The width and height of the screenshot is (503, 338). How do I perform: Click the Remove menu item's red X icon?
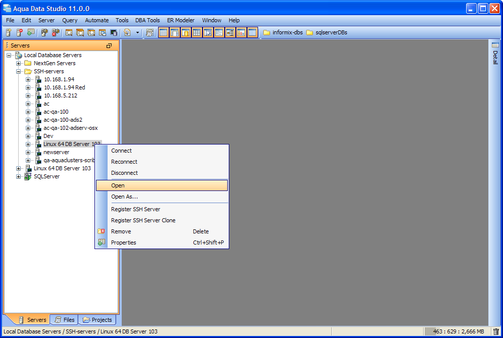pos(102,231)
